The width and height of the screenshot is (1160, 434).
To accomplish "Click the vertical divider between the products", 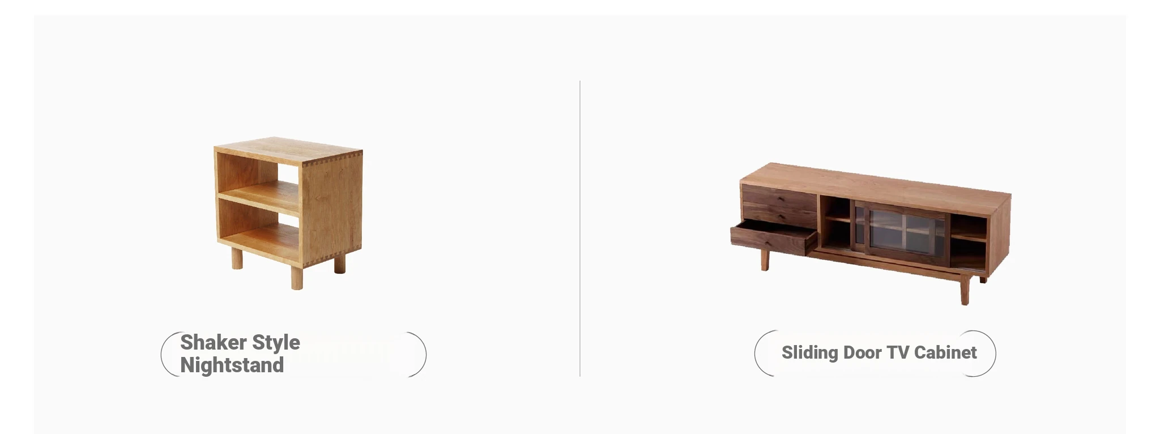I will pyautogui.click(x=580, y=229).
